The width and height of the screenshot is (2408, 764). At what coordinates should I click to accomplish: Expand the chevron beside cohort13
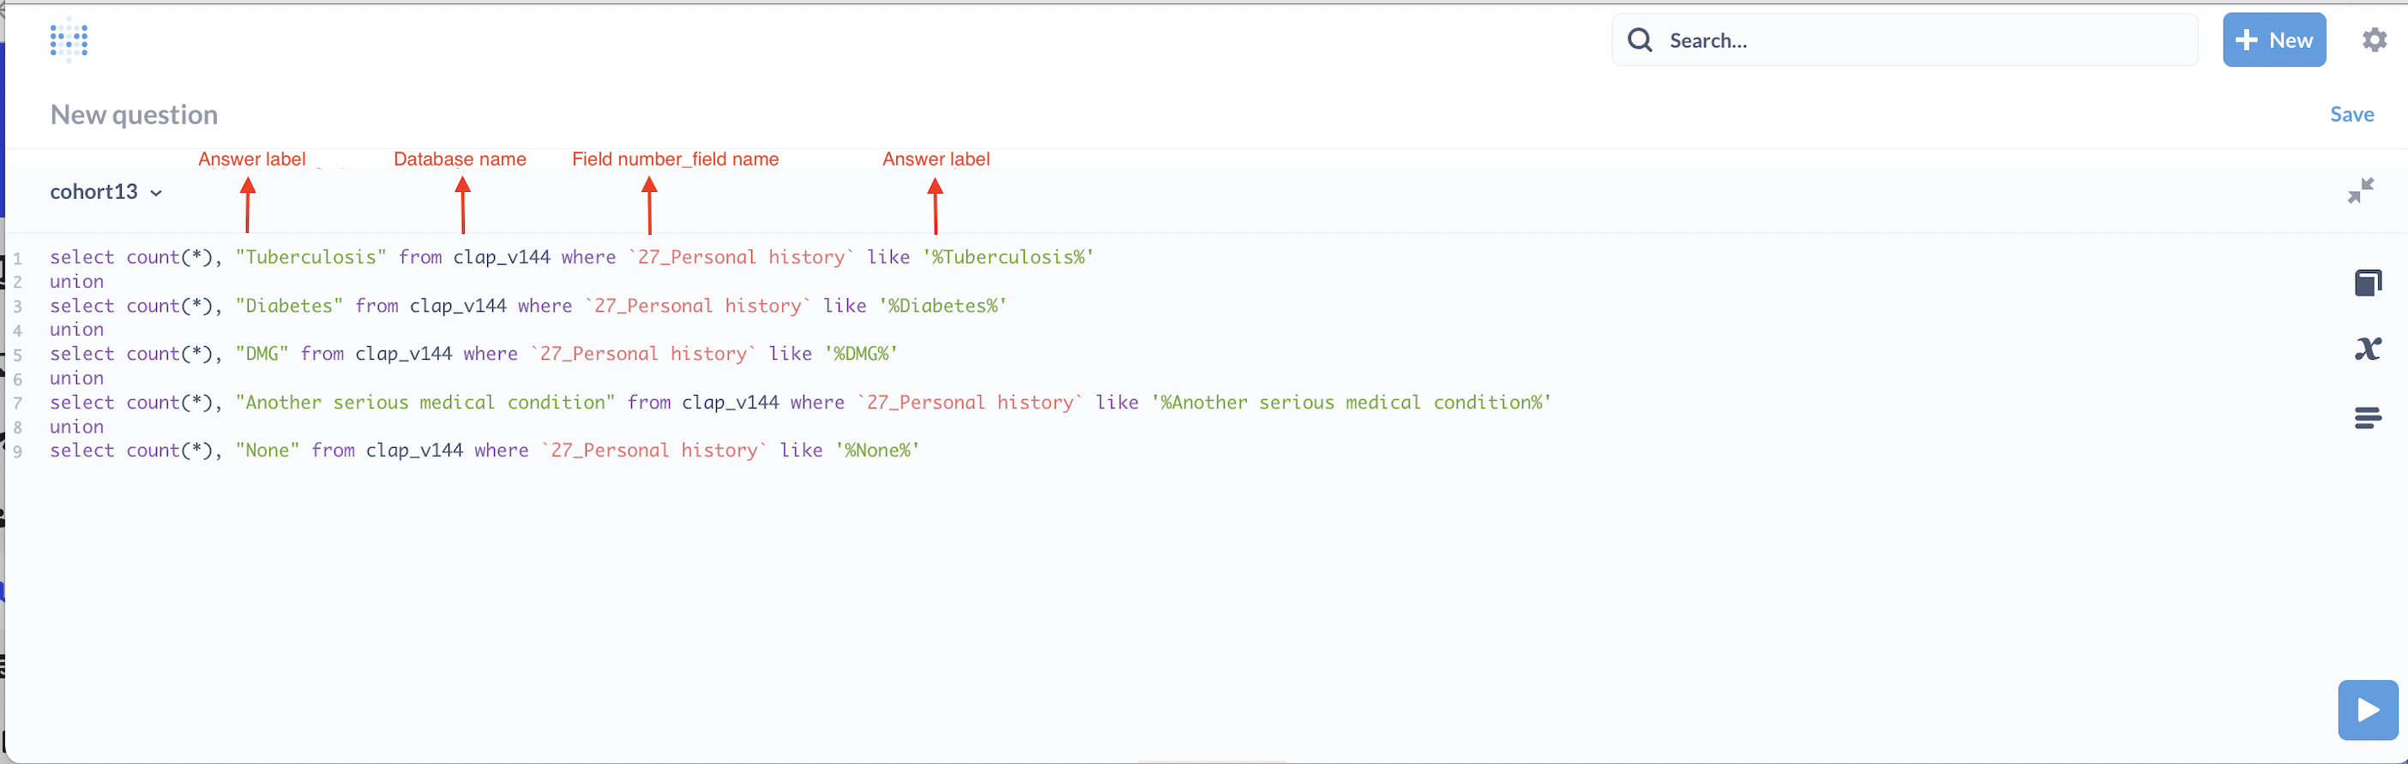click(156, 194)
